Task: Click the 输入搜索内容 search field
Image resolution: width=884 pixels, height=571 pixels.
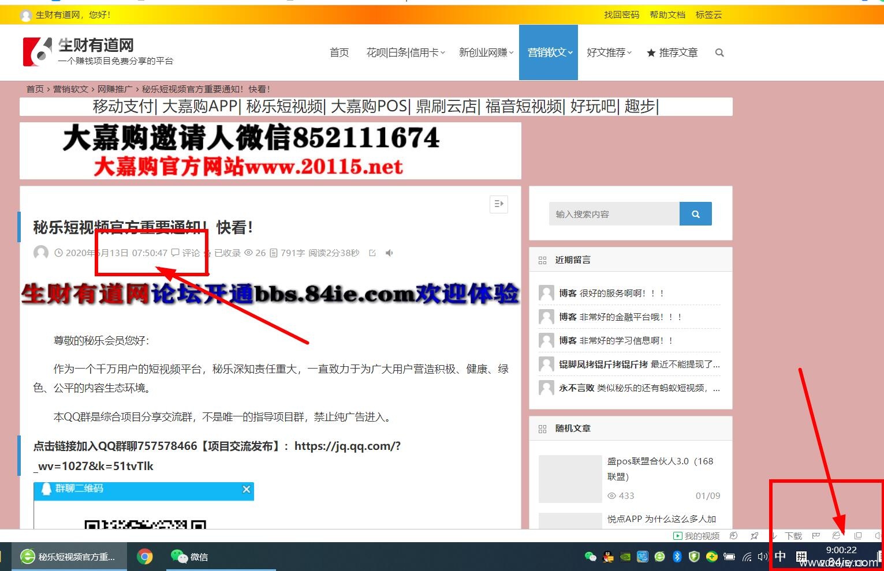Action: click(x=614, y=214)
